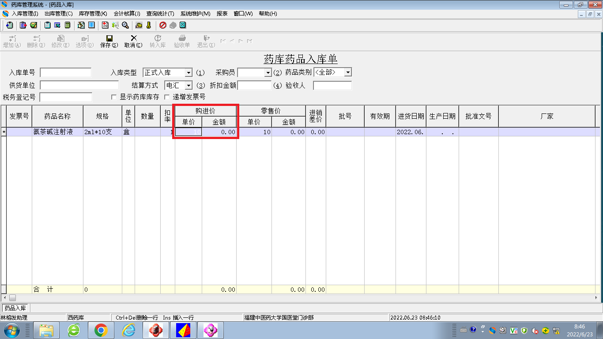Click the 氨茶碱注射液 cell
Screen dimensions: 603x339
(58, 132)
